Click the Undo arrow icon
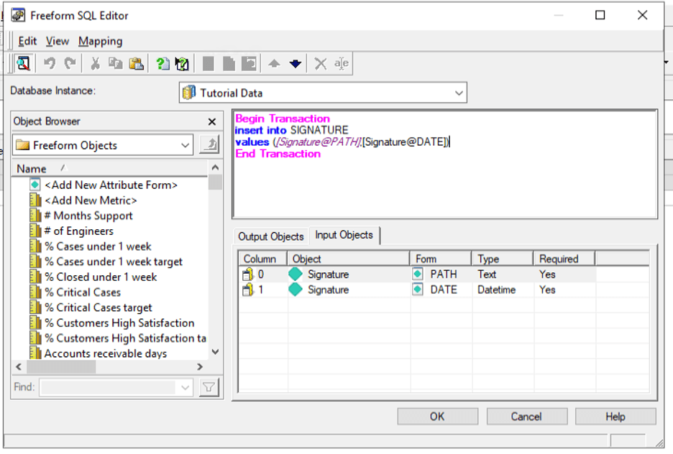Viewport: 673px width, 454px height. click(x=50, y=64)
